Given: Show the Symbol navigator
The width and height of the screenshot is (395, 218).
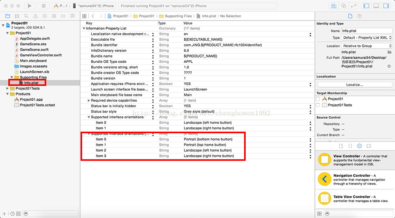Looking at the screenshot, I should (x=17, y=16).
